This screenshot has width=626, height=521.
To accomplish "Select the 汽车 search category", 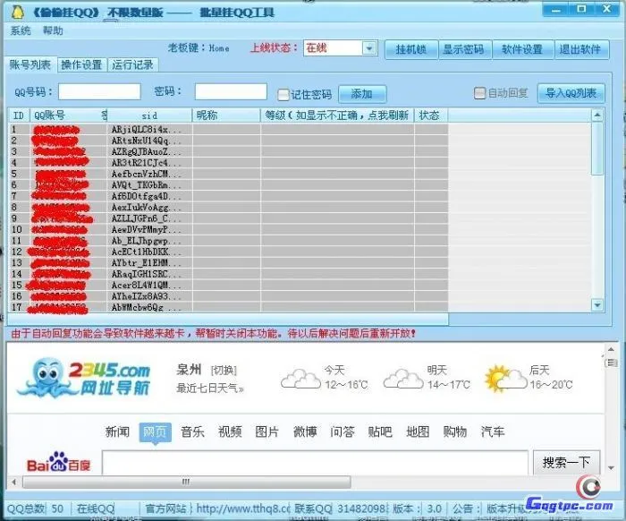I will [x=493, y=431].
